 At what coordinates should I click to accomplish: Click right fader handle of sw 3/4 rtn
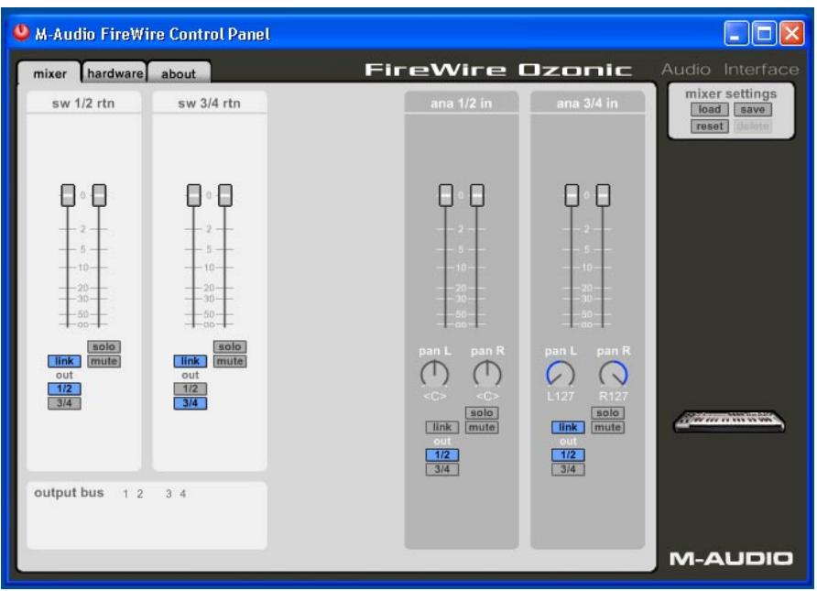[225, 195]
